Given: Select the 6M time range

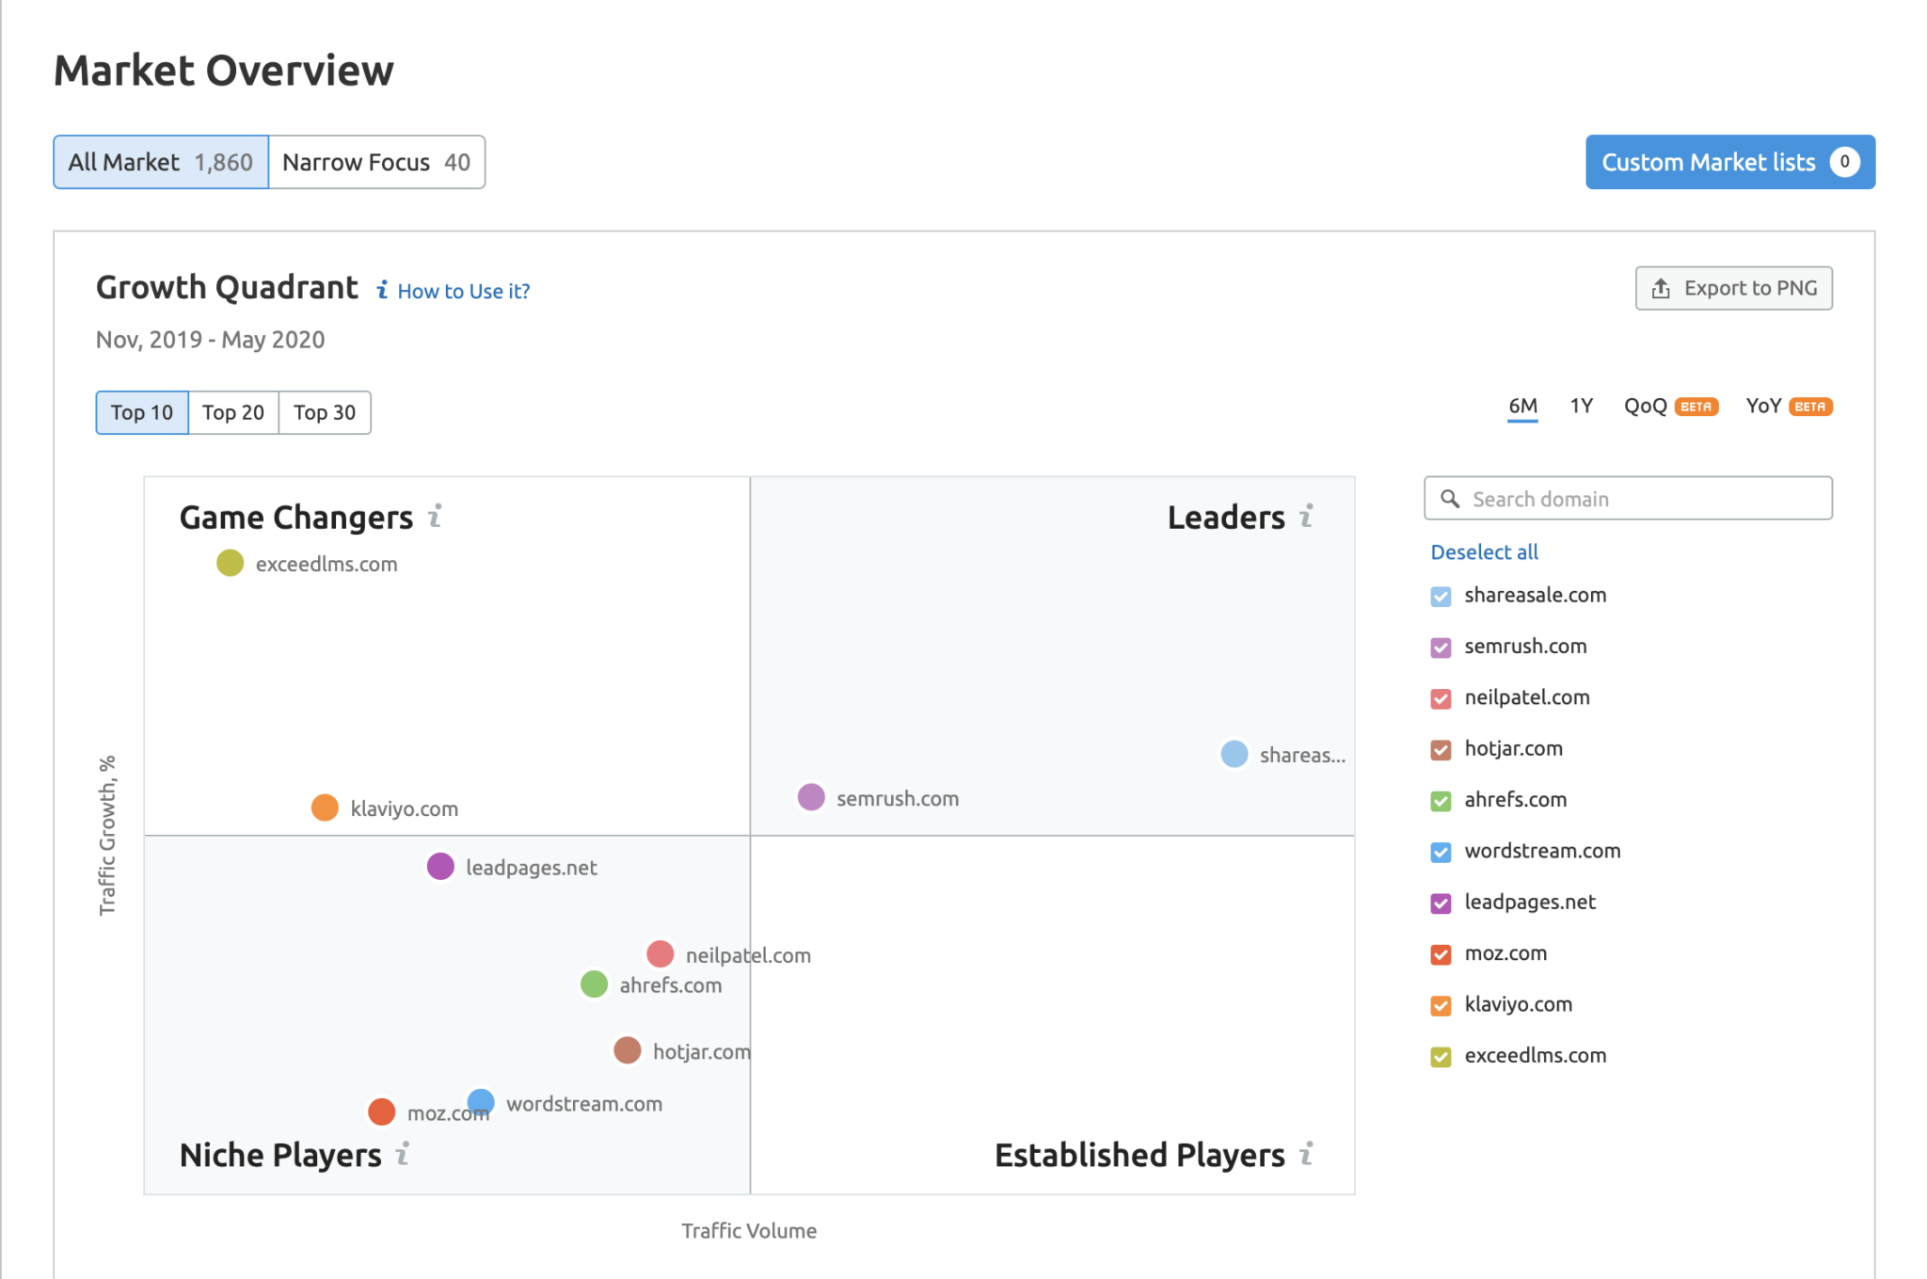Looking at the screenshot, I should click(1522, 407).
